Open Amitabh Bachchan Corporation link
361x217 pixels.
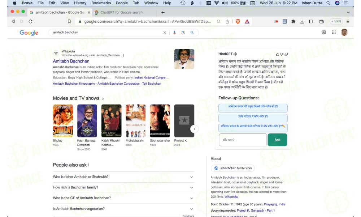tap(118, 84)
